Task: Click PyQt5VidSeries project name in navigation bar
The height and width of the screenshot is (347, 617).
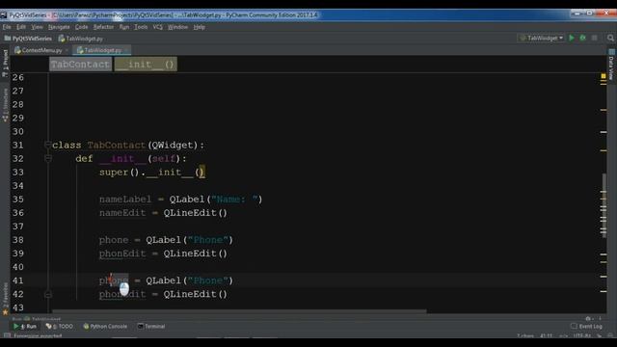Action: tap(32, 39)
